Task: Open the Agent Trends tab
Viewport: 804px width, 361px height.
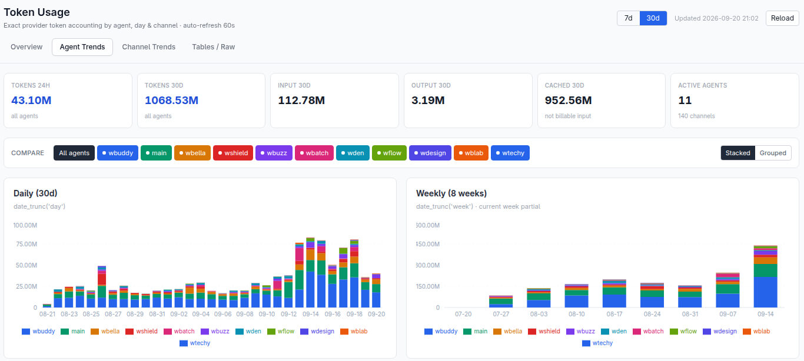Action: 82,47
